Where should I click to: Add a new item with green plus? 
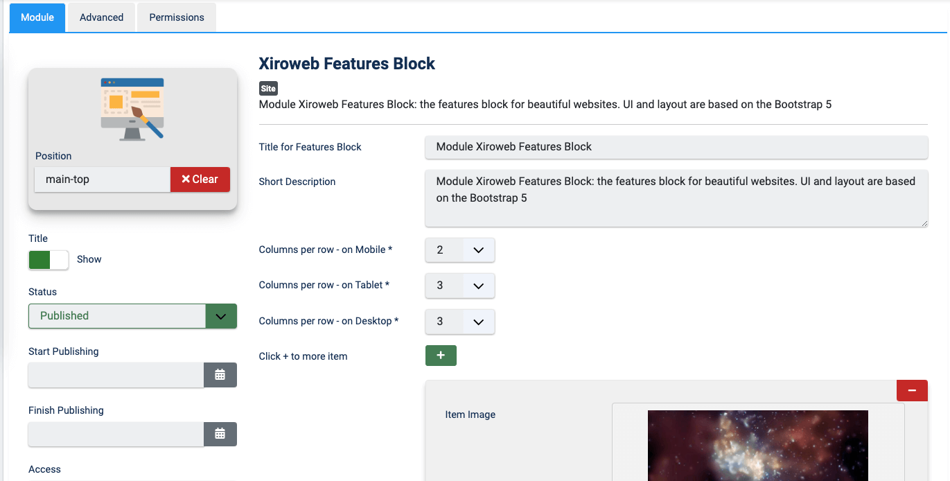tap(441, 356)
